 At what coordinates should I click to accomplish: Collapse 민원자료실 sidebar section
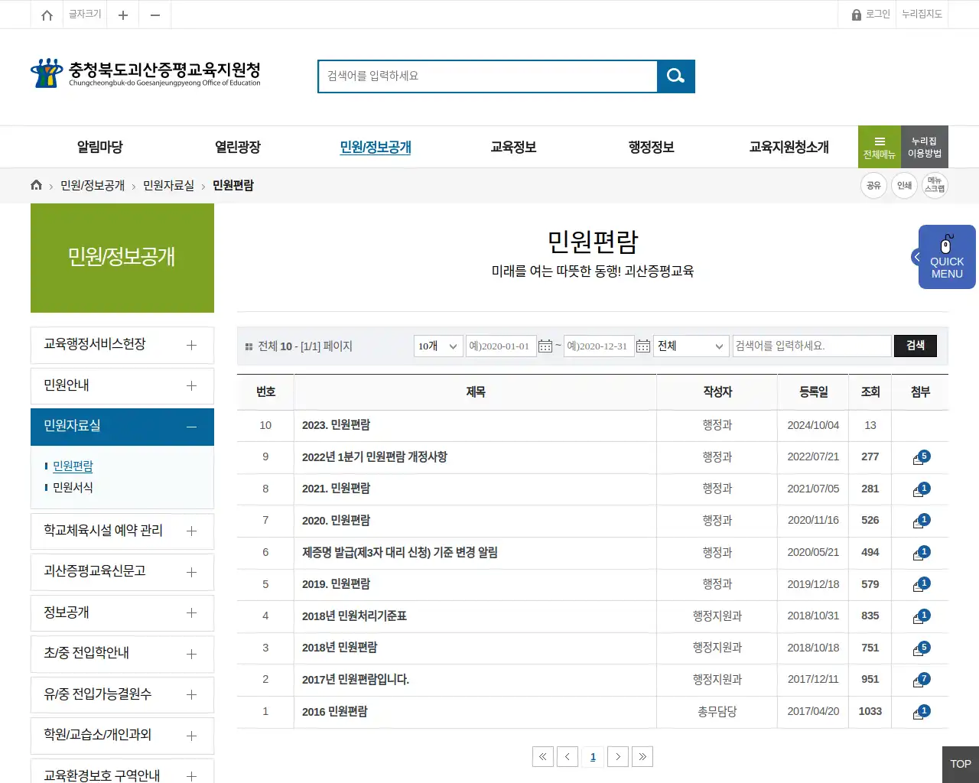pyautogui.click(x=122, y=427)
